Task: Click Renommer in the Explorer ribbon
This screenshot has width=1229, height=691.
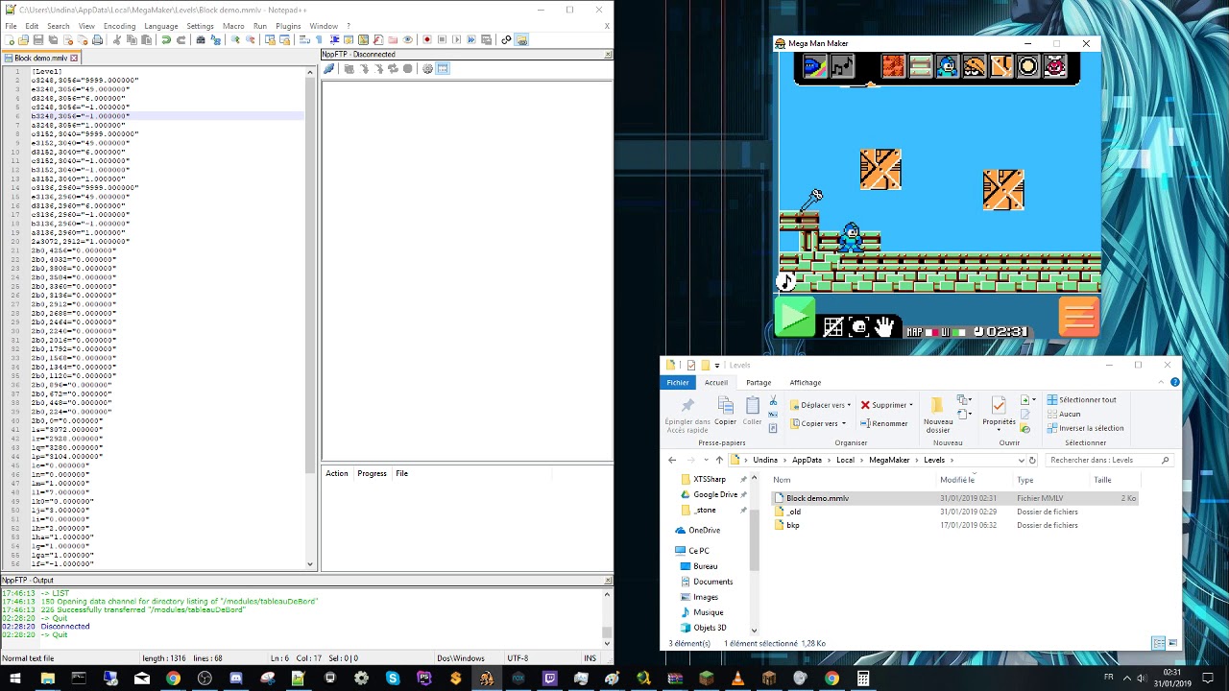Action: (x=883, y=423)
